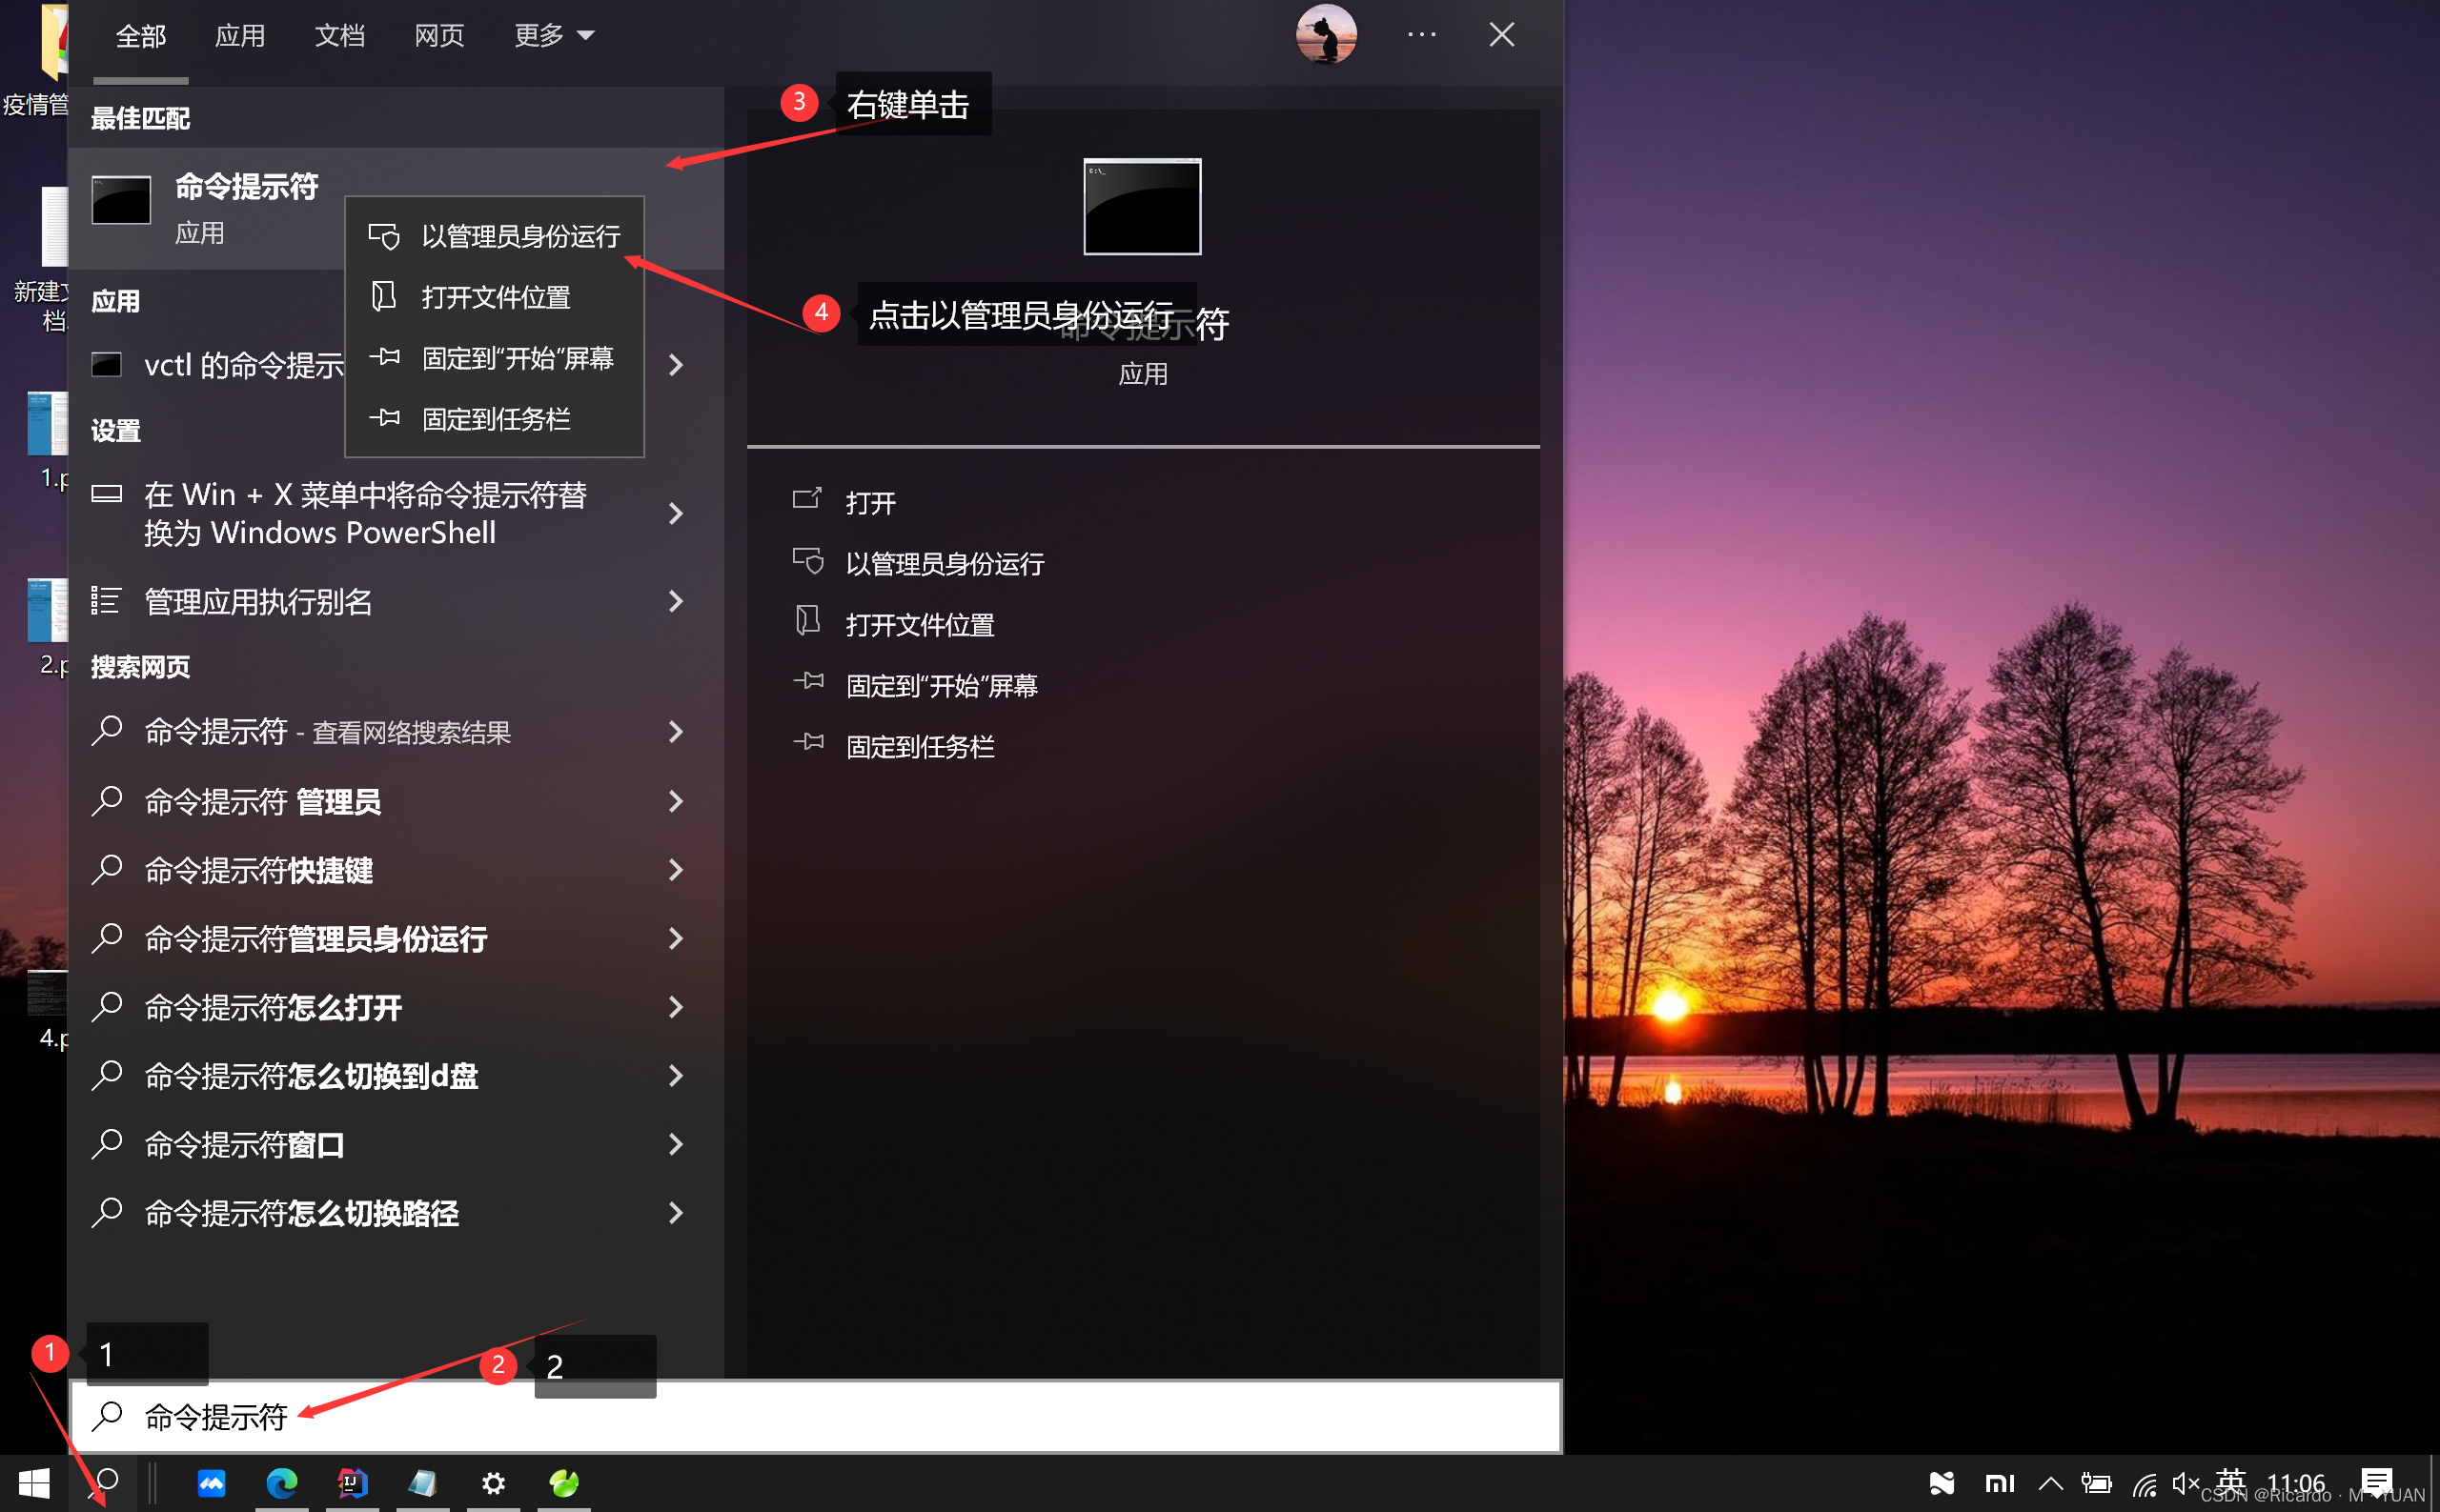
Task: Select the 命令提示符 管理员 web suggestion
Action: [263, 802]
